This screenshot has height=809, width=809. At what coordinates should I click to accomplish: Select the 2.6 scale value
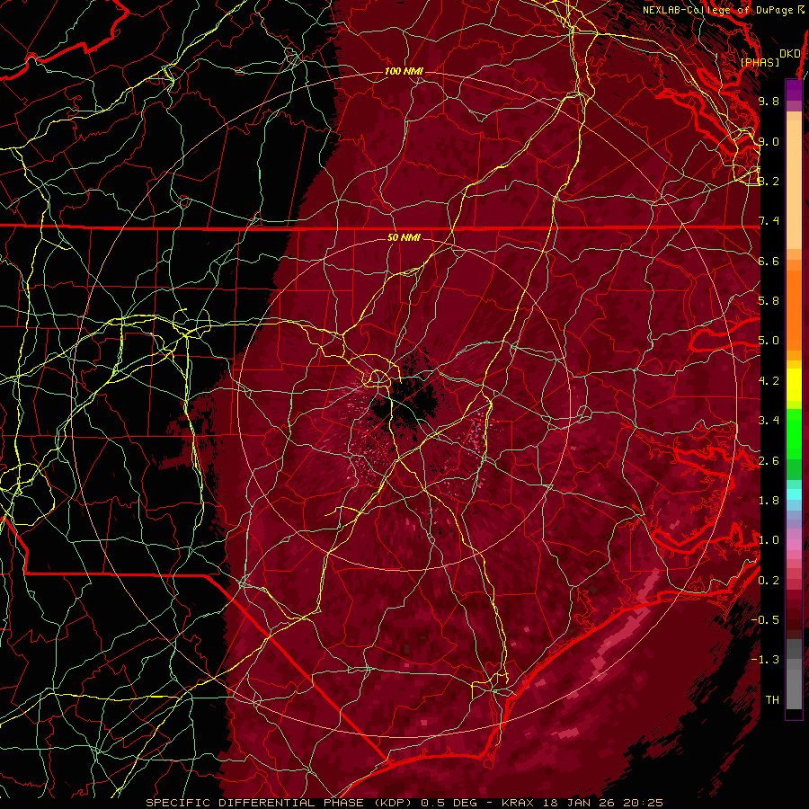click(769, 461)
